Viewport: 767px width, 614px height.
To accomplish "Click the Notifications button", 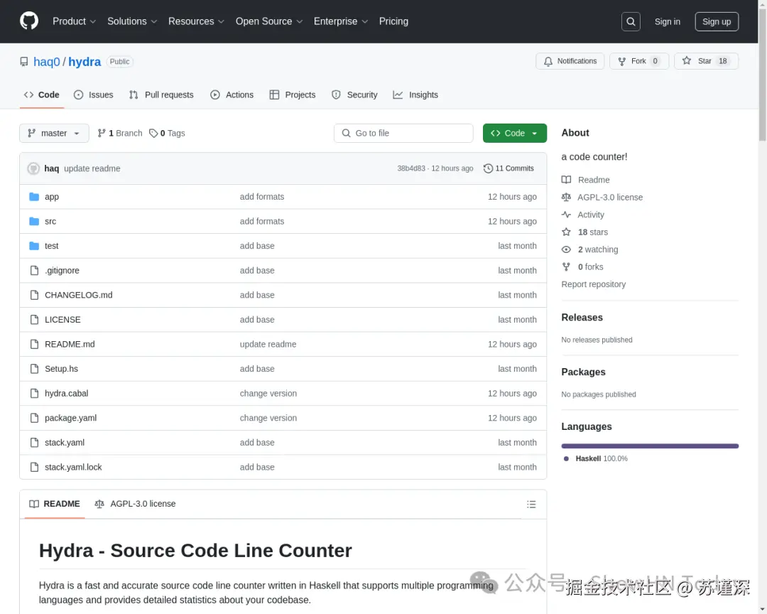I will point(570,61).
